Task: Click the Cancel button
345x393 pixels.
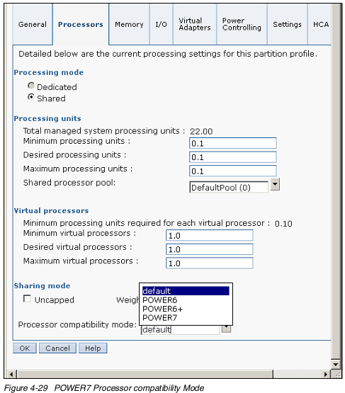Action: click(57, 348)
